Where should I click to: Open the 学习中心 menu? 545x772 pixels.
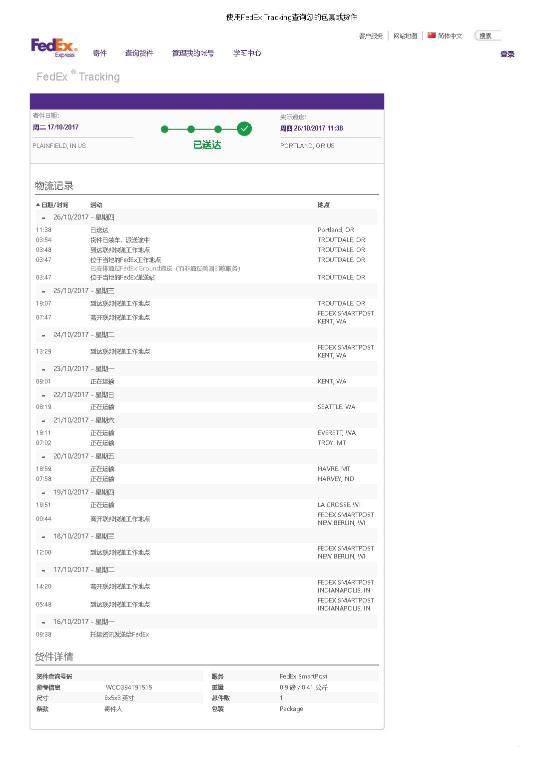pyautogui.click(x=247, y=53)
